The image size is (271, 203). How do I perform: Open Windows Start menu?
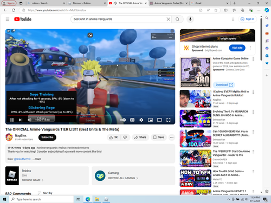point(4,199)
